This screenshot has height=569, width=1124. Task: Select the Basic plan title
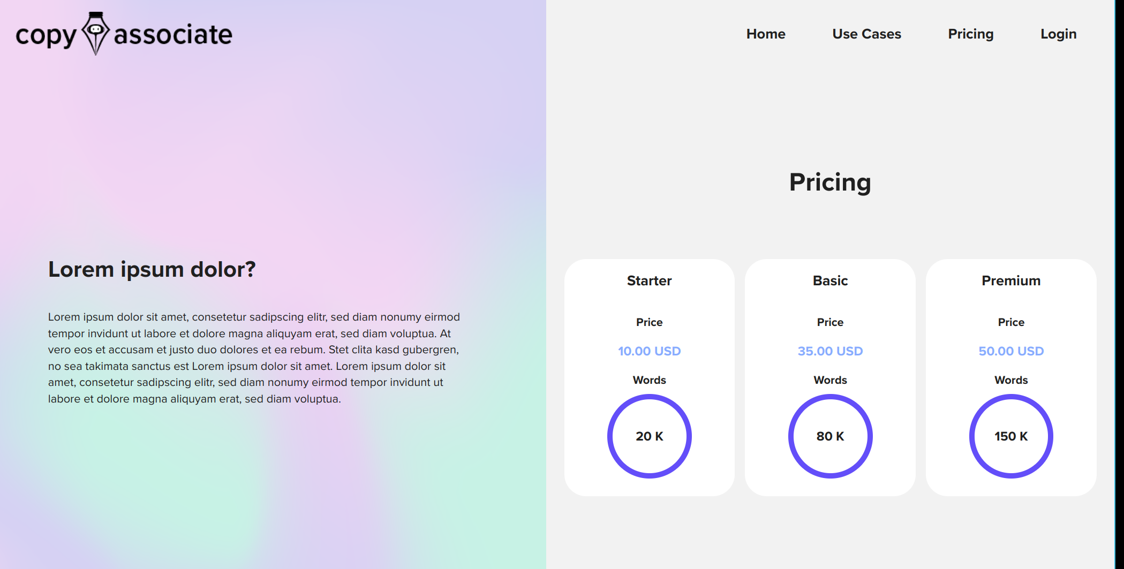830,280
